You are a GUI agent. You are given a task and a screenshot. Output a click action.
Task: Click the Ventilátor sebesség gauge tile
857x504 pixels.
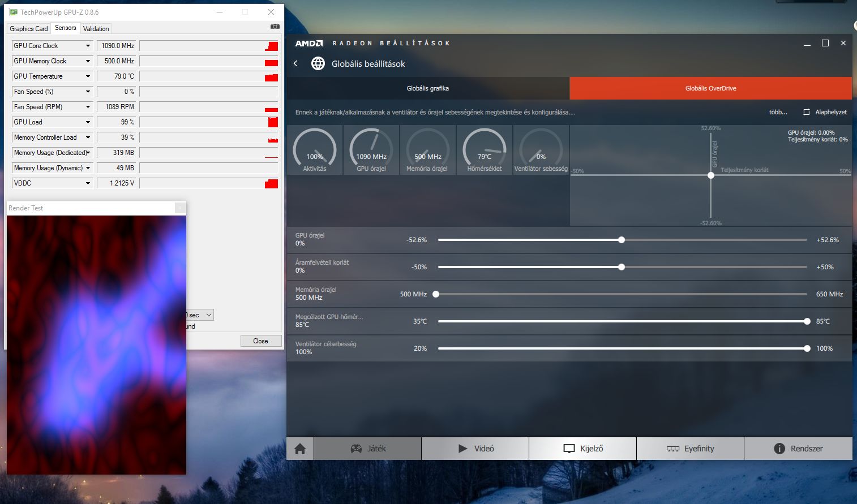pos(541,149)
